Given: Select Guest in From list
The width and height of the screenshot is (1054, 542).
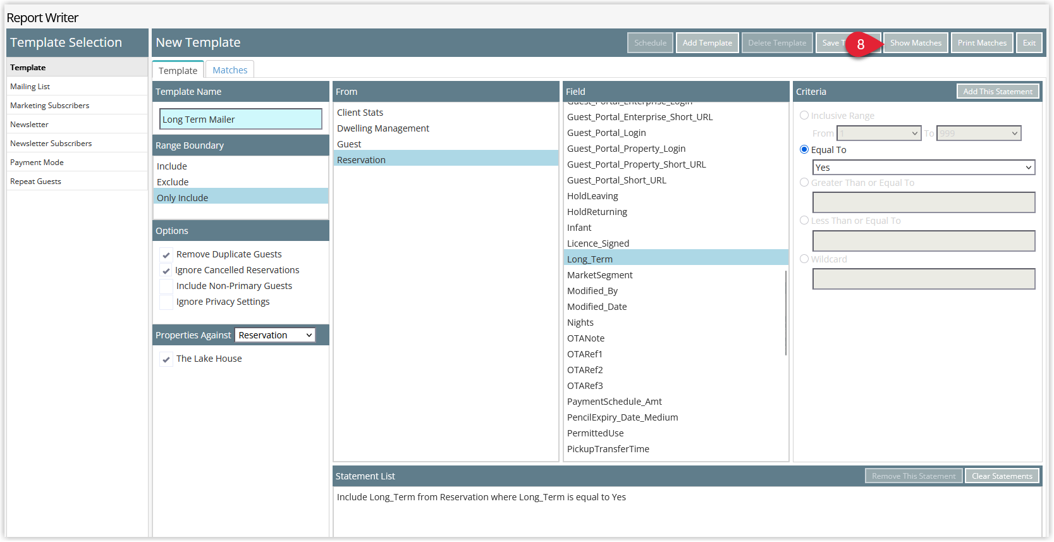Looking at the screenshot, I should pos(446,144).
